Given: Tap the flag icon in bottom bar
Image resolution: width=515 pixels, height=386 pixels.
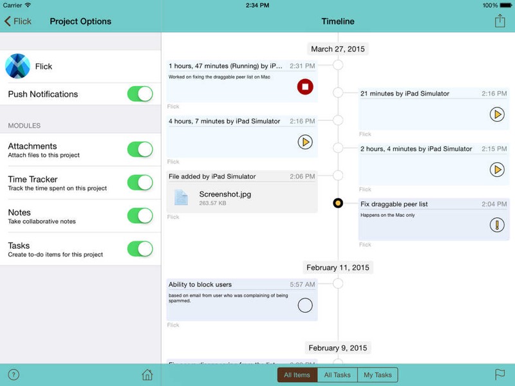Looking at the screenshot, I should (500, 375).
